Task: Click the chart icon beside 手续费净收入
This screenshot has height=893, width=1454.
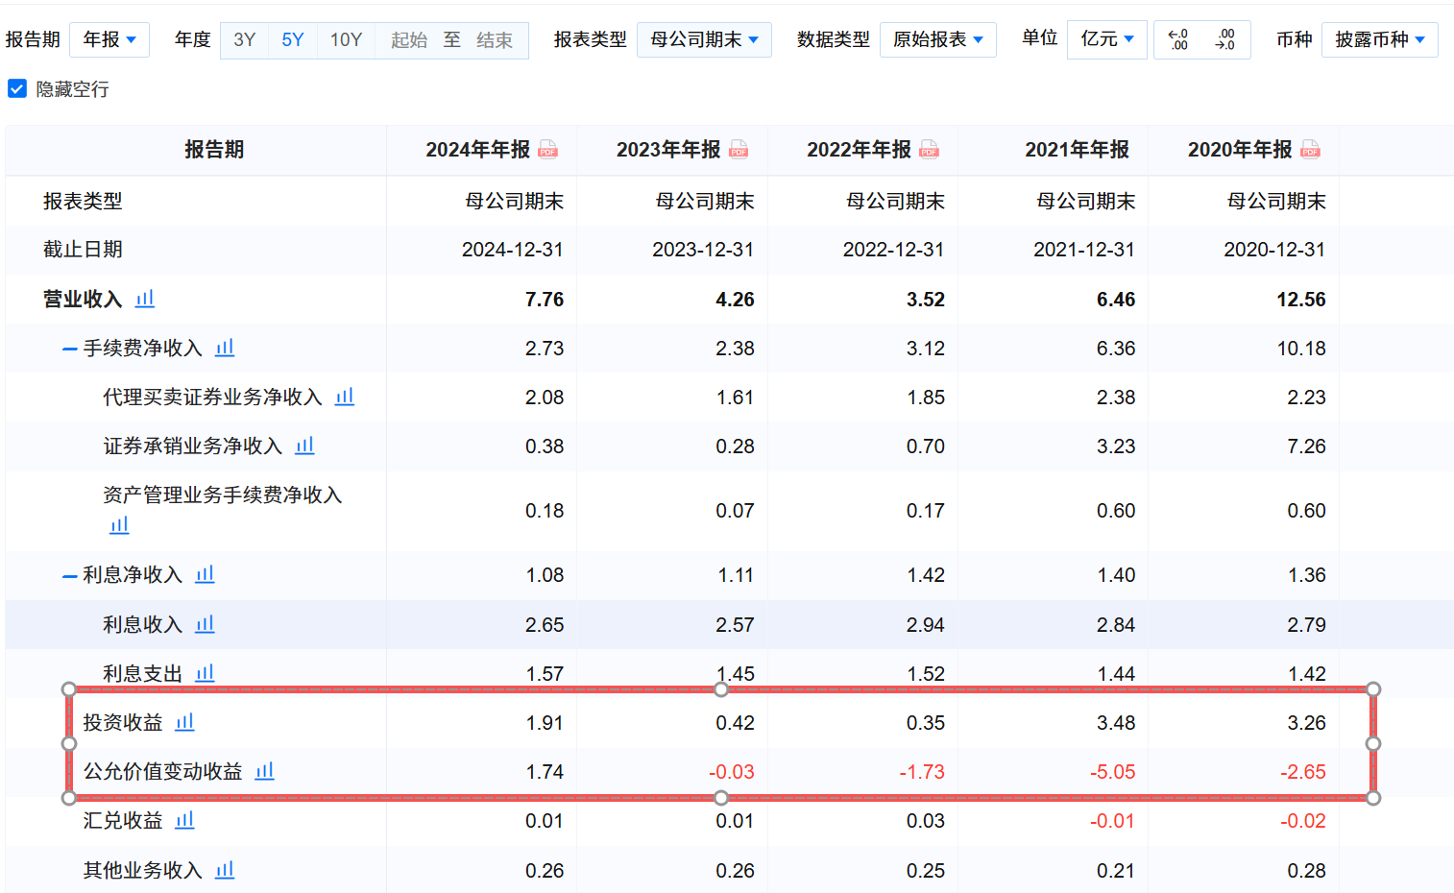Action: [x=224, y=348]
